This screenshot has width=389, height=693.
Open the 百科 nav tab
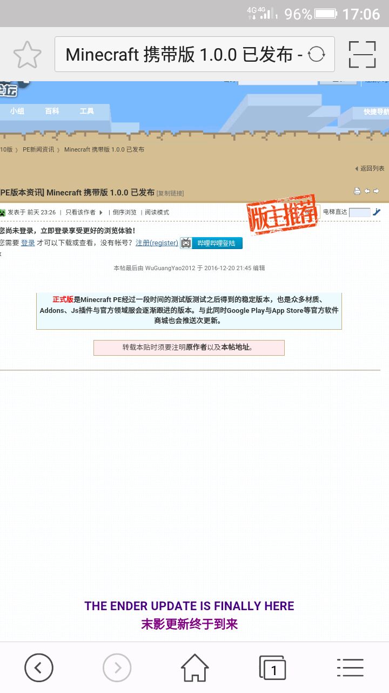(52, 111)
